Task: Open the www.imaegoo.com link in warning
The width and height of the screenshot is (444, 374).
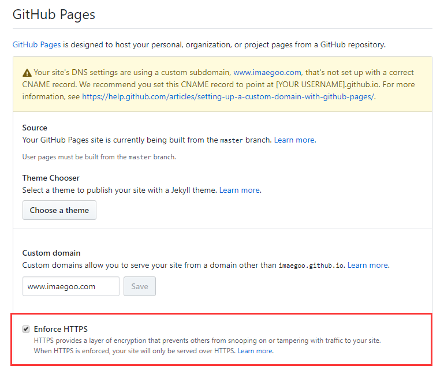Action: click(x=267, y=73)
